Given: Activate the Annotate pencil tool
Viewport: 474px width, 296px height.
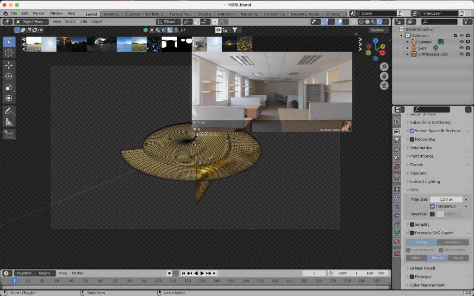Looking at the screenshot, I should [x=9, y=111].
